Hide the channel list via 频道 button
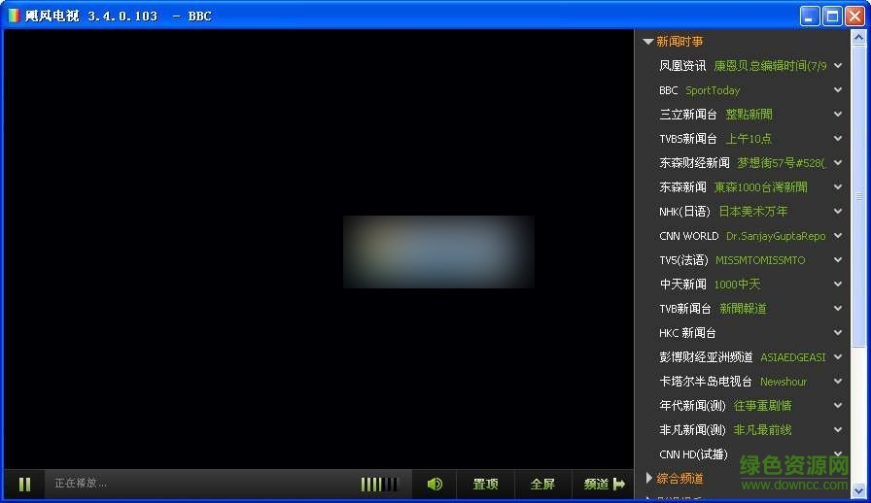This screenshot has height=503, width=871. coord(604,484)
